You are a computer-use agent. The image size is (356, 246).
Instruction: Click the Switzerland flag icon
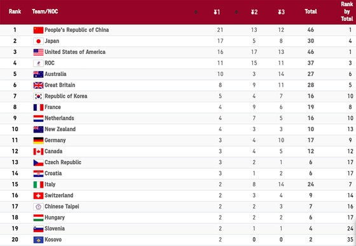coord(38,195)
